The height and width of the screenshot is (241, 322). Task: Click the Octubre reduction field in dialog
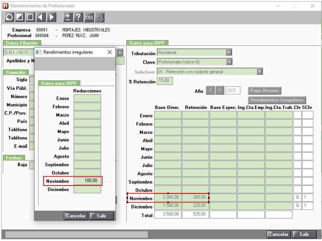87,173
